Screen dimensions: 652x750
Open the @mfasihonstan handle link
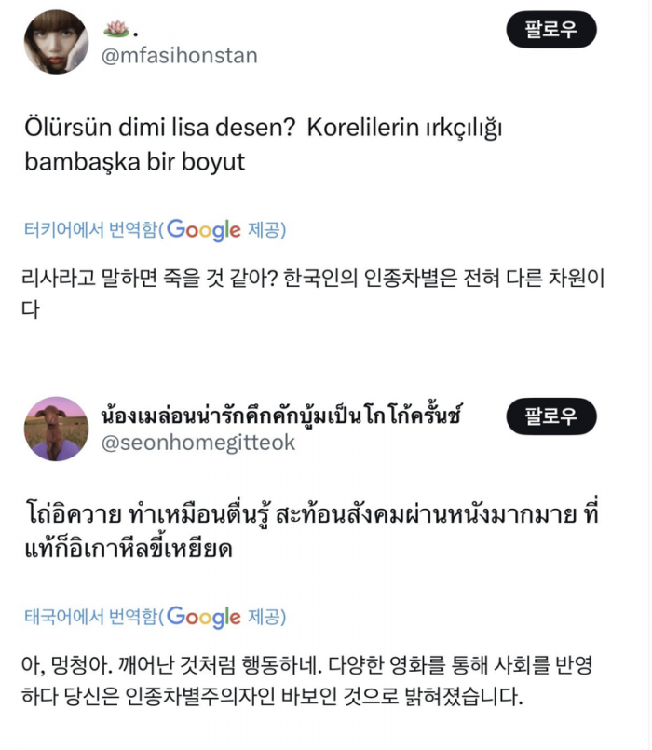178,56
